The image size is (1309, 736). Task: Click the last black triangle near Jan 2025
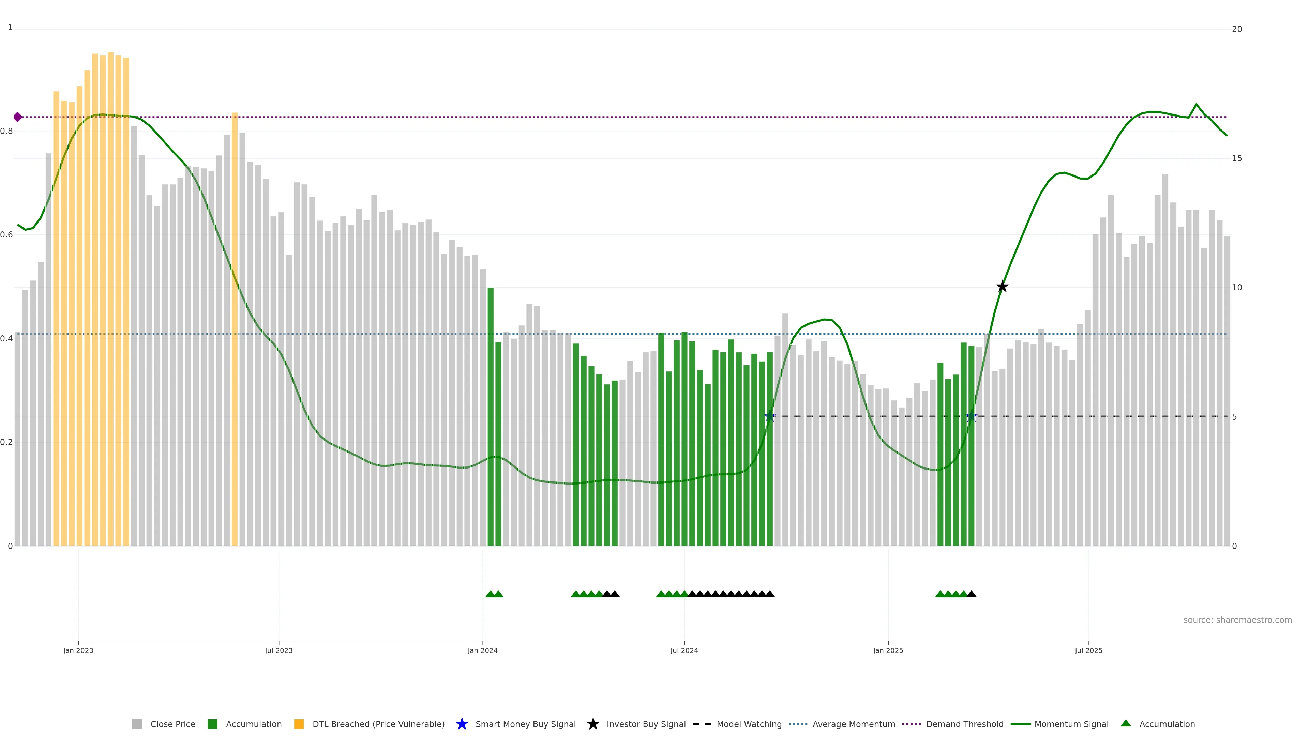tap(971, 594)
